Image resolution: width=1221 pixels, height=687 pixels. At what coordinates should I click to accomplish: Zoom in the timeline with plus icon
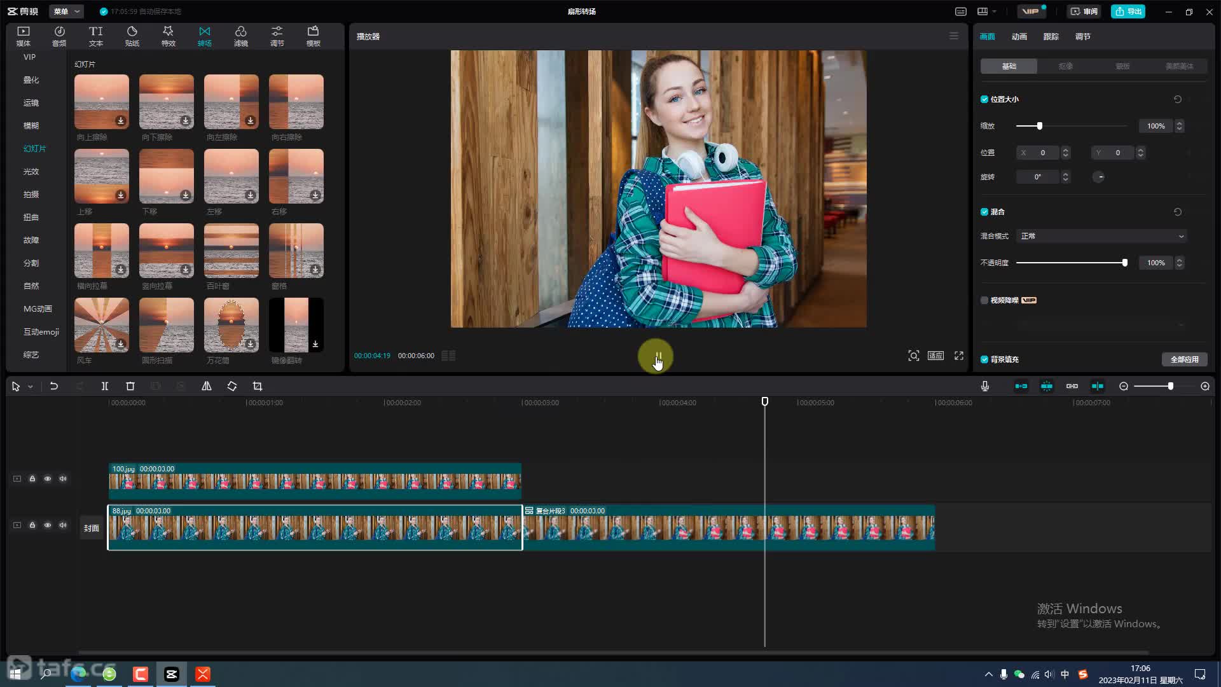click(x=1205, y=386)
